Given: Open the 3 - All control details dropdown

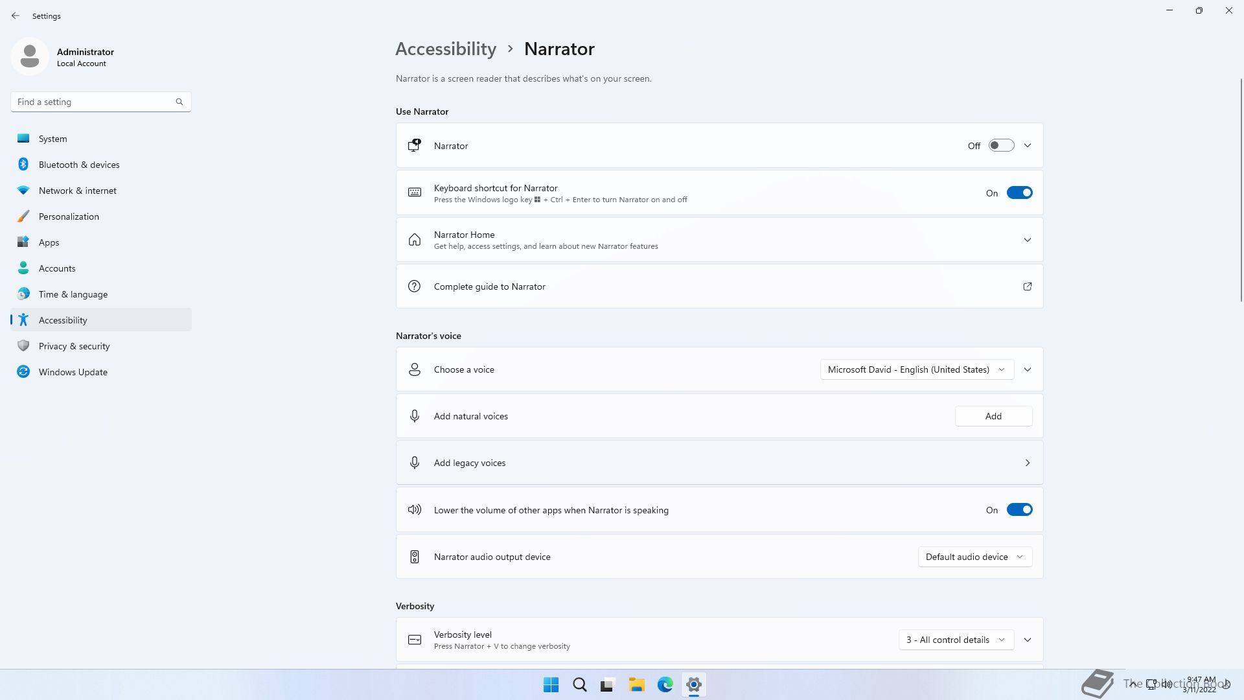Looking at the screenshot, I should pyautogui.click(x=956, y=640).
